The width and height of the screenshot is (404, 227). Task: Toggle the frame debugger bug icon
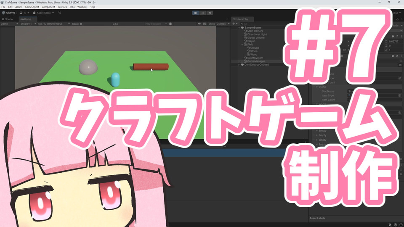click(170, 24)
